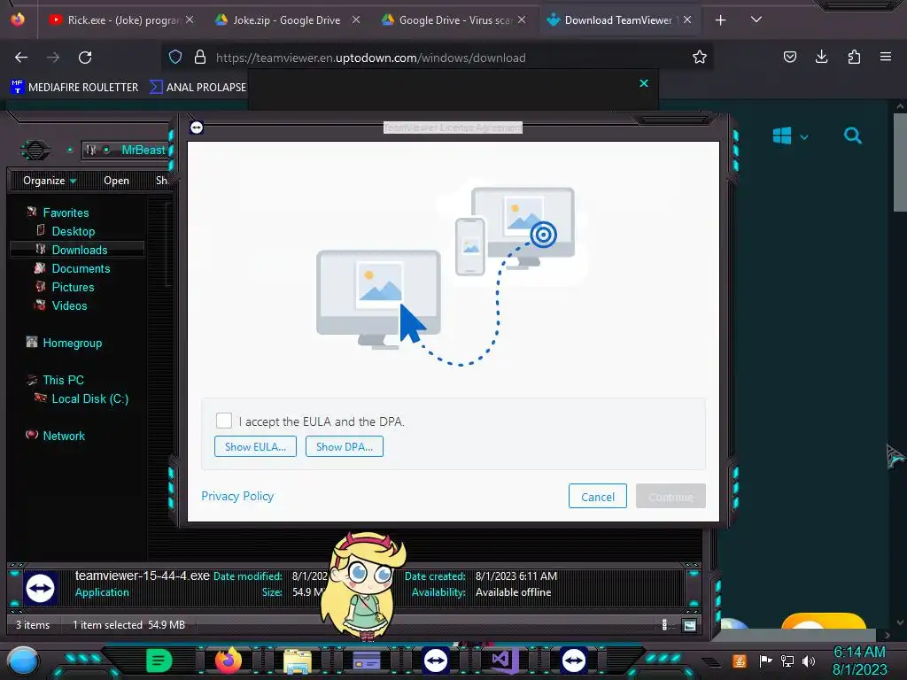The width and height of the screenshot is (907, 680).
Task: Open Pictures in Explorer sidebar
Action: [73, 287]
